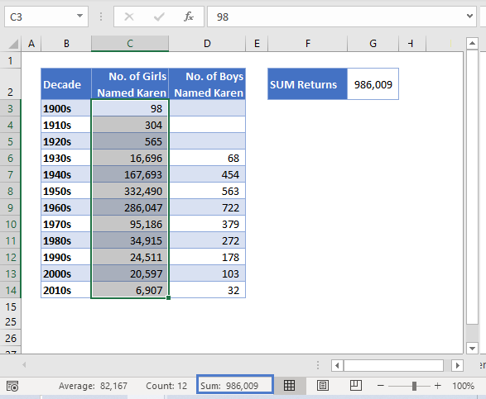486x399 pixels.
Task: Click the No. of Boys Named Karen header
Action: click(x=207, y=84)
